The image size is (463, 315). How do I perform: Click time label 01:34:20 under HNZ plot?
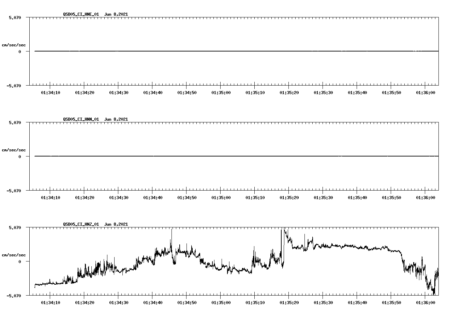85,303
